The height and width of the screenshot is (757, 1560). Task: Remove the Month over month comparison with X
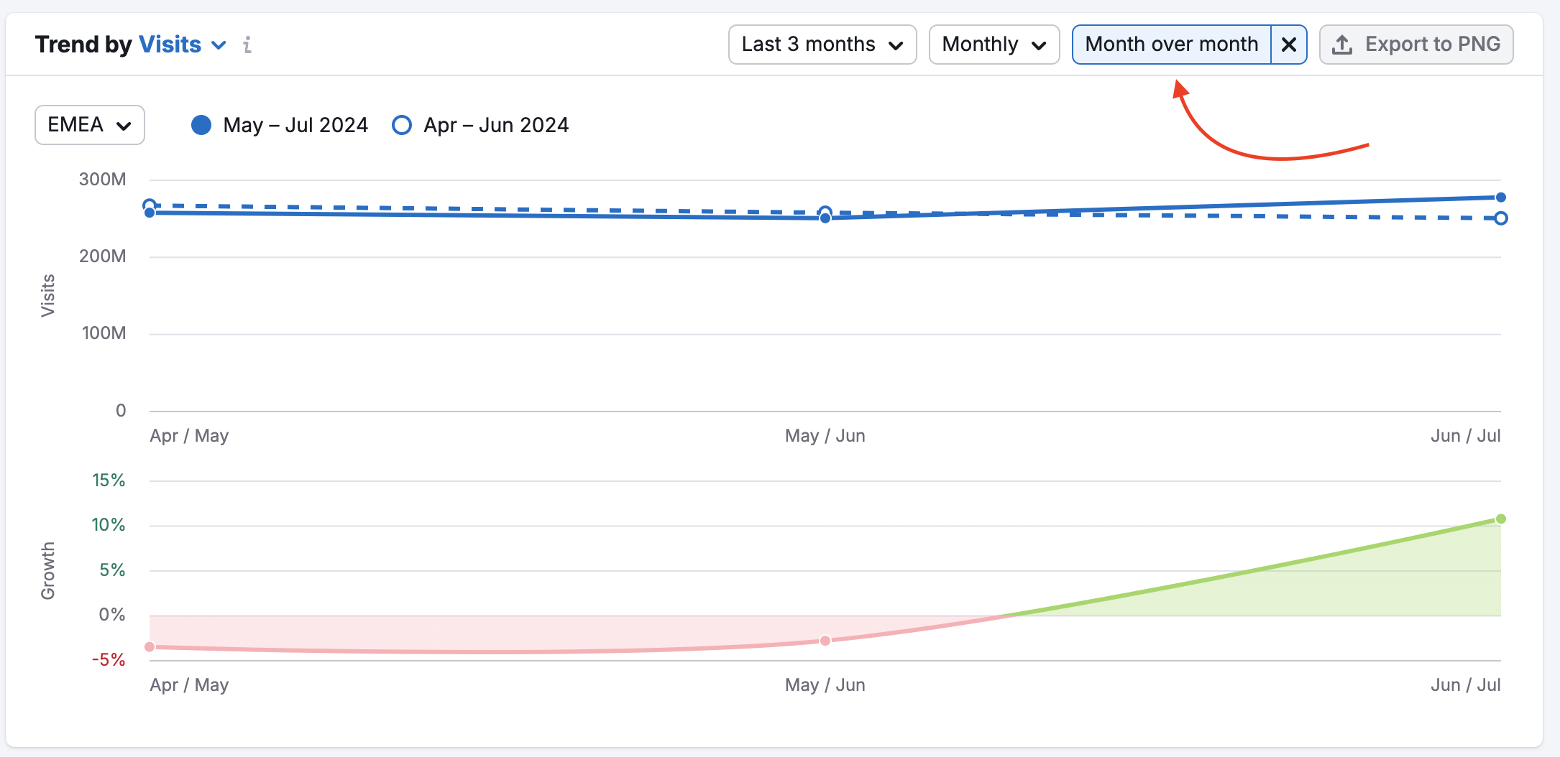[1289, 45]
